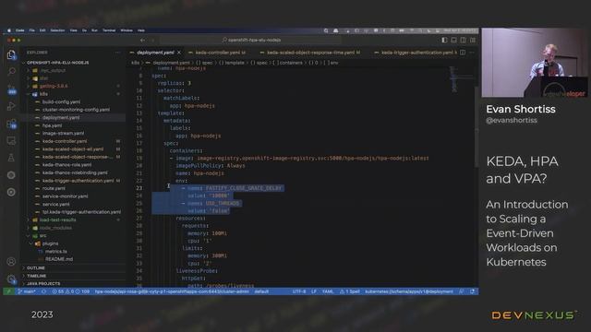Click the remote connection indicator in the status bar
The height and width of the screenshot is (332, 591).
[8, 291]
